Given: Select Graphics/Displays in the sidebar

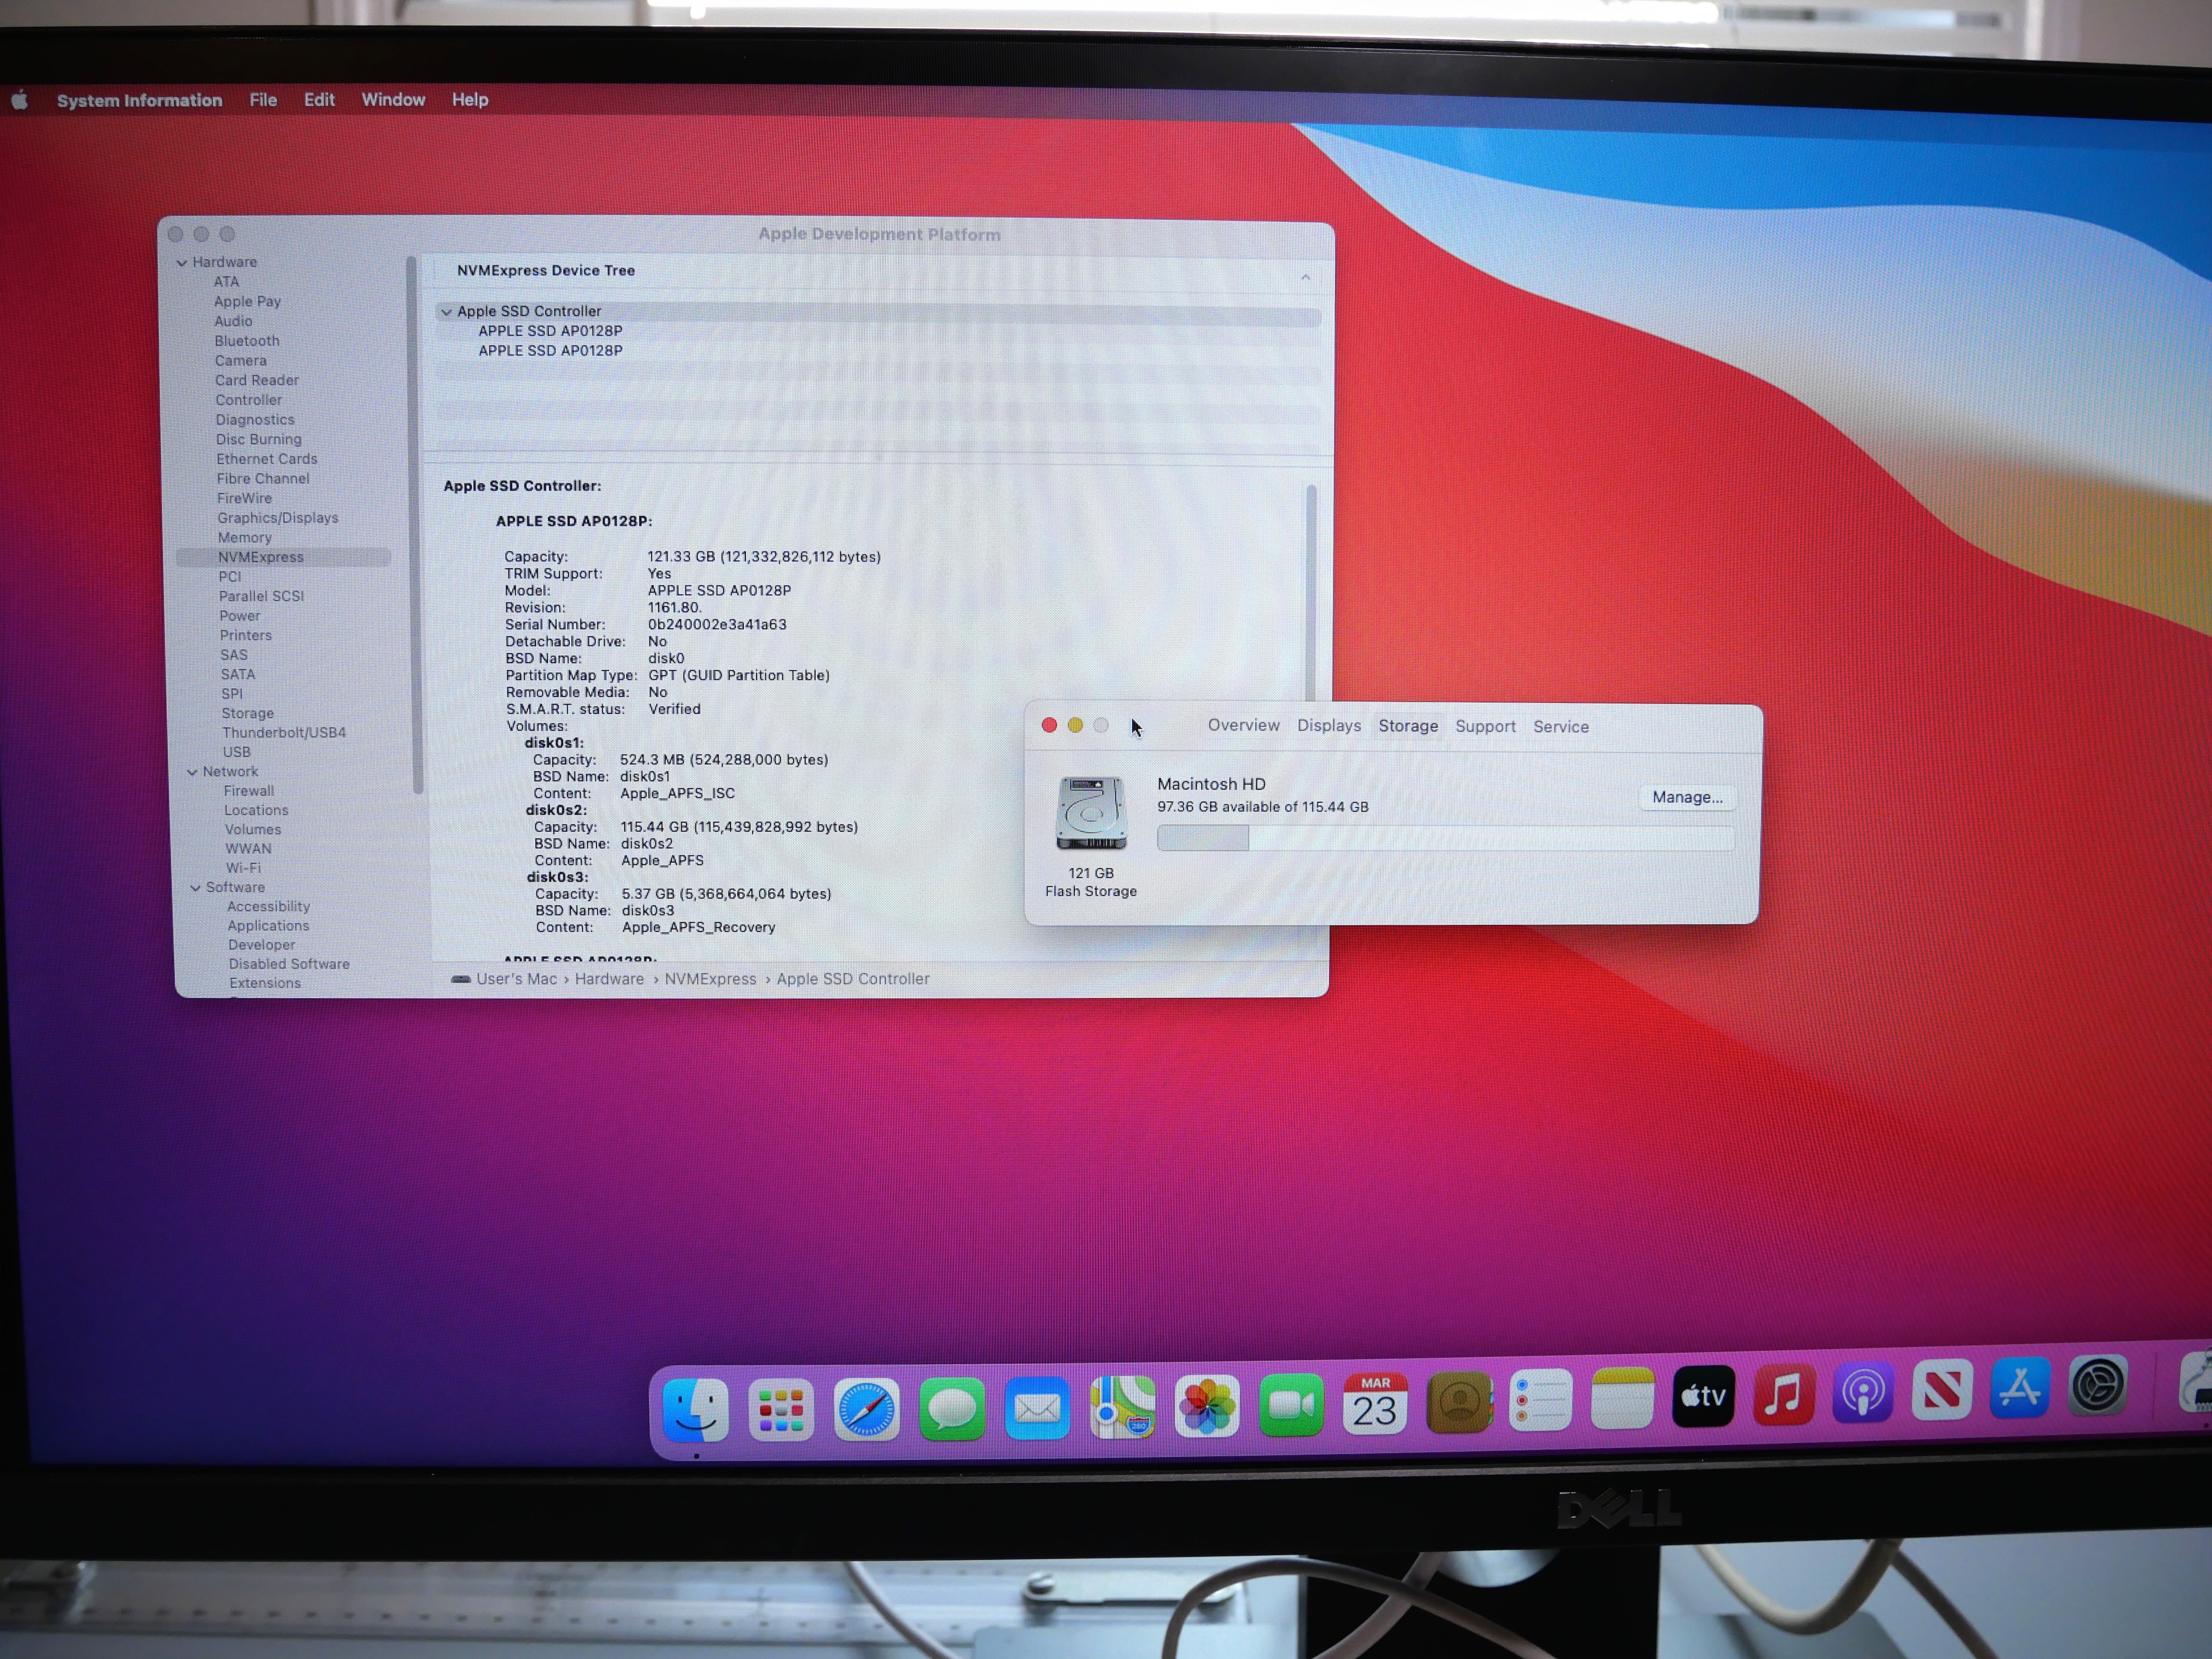Looking at the screenshot, I should [x=278, y=518].
